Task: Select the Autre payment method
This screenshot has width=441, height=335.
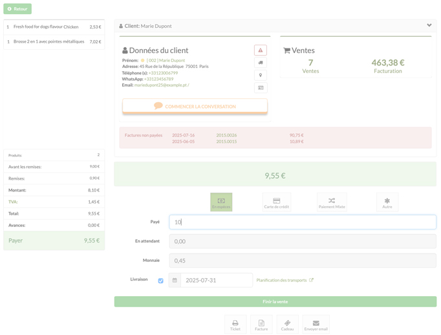Action: coord(387,202)
